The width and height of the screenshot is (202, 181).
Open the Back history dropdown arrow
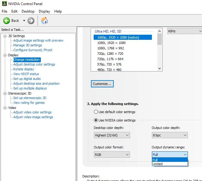24,21
